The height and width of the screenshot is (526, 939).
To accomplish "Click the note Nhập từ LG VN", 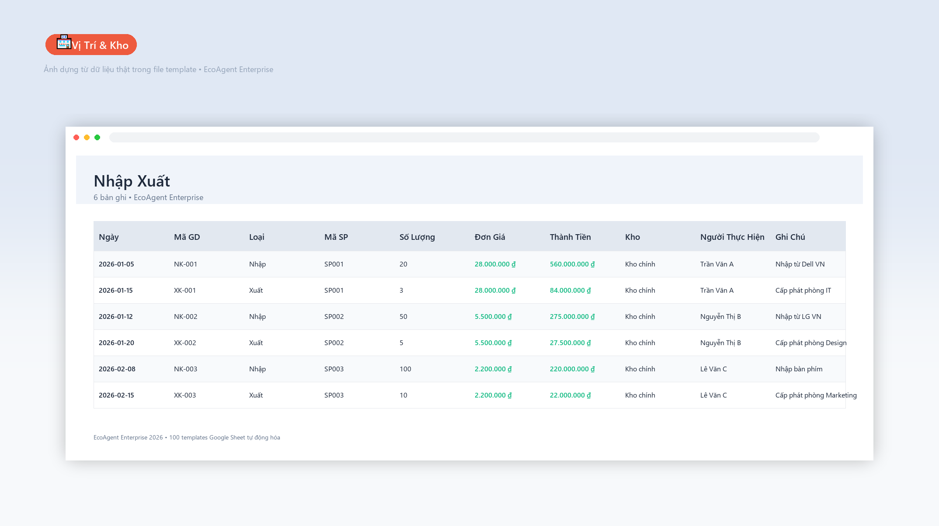I will coord(798,317).
